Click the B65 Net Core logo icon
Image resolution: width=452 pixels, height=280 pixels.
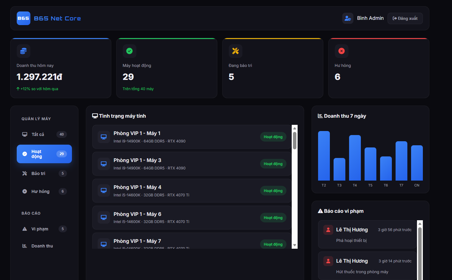[x=23, y=18]
